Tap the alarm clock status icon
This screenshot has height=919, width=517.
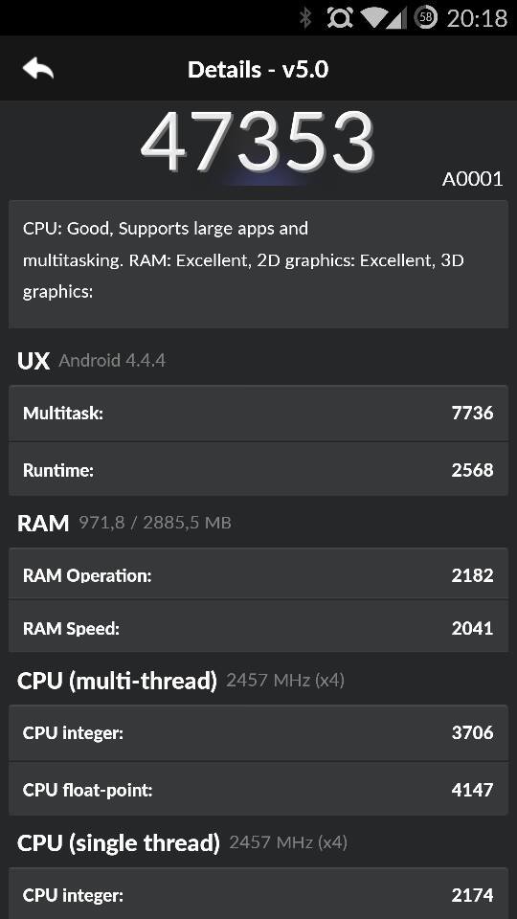tap(340, 17)
